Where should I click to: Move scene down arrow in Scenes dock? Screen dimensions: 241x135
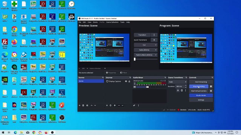(x=95, y=105)
